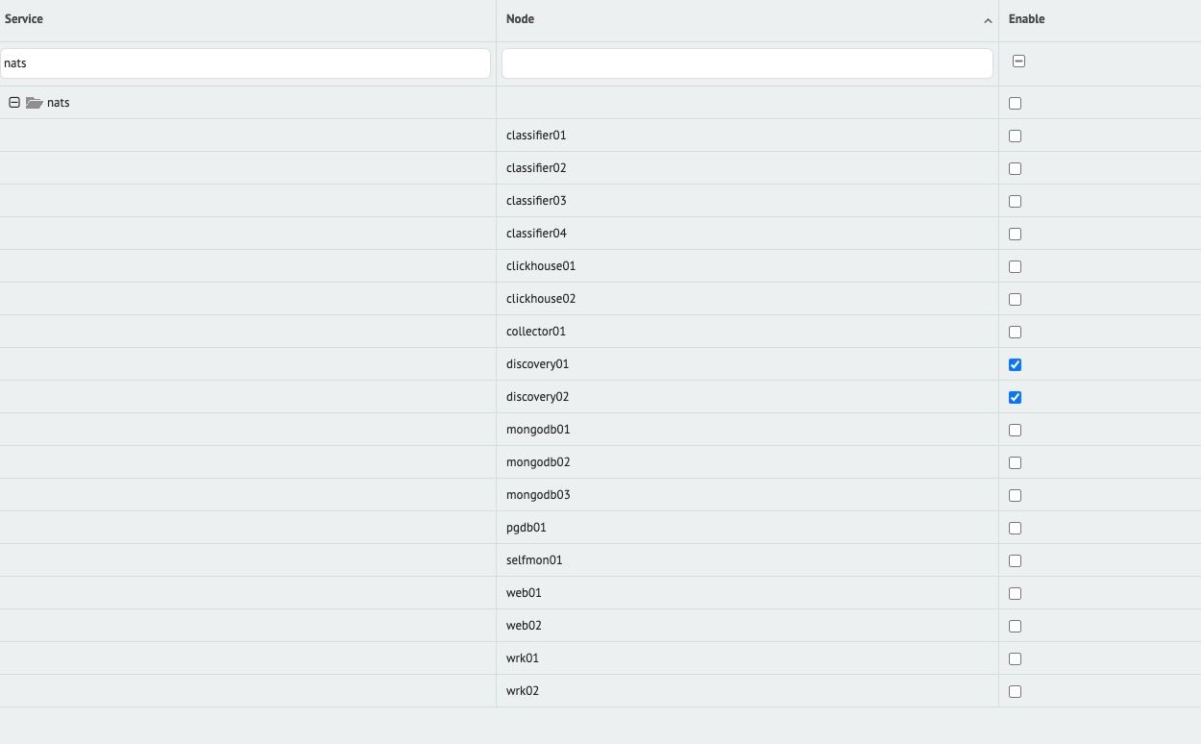Viewport: 1201px width, 744px height.
Task: Click the discovery01 node name
Action: (x=538, y=364)
